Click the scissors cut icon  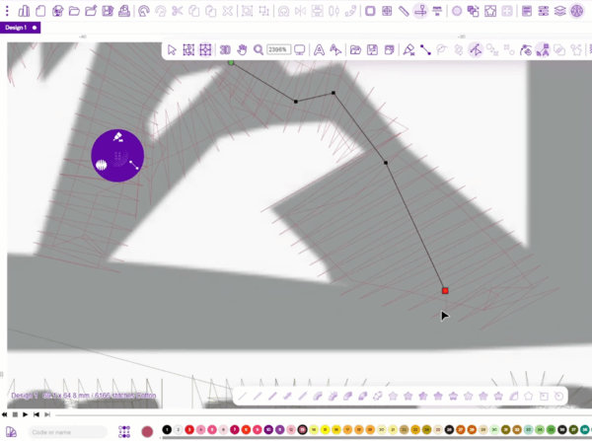(177, 11)
